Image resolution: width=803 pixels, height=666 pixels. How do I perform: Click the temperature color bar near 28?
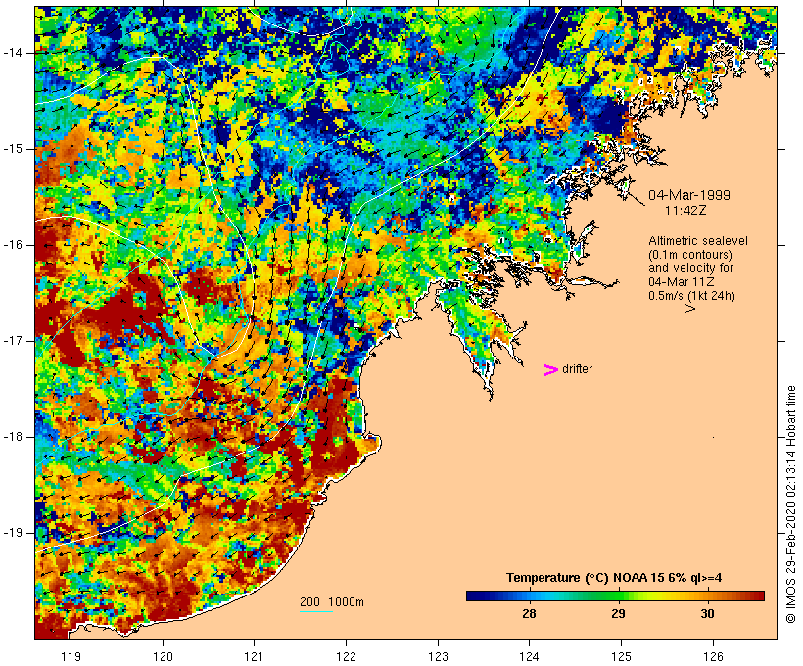click(529, 595)
